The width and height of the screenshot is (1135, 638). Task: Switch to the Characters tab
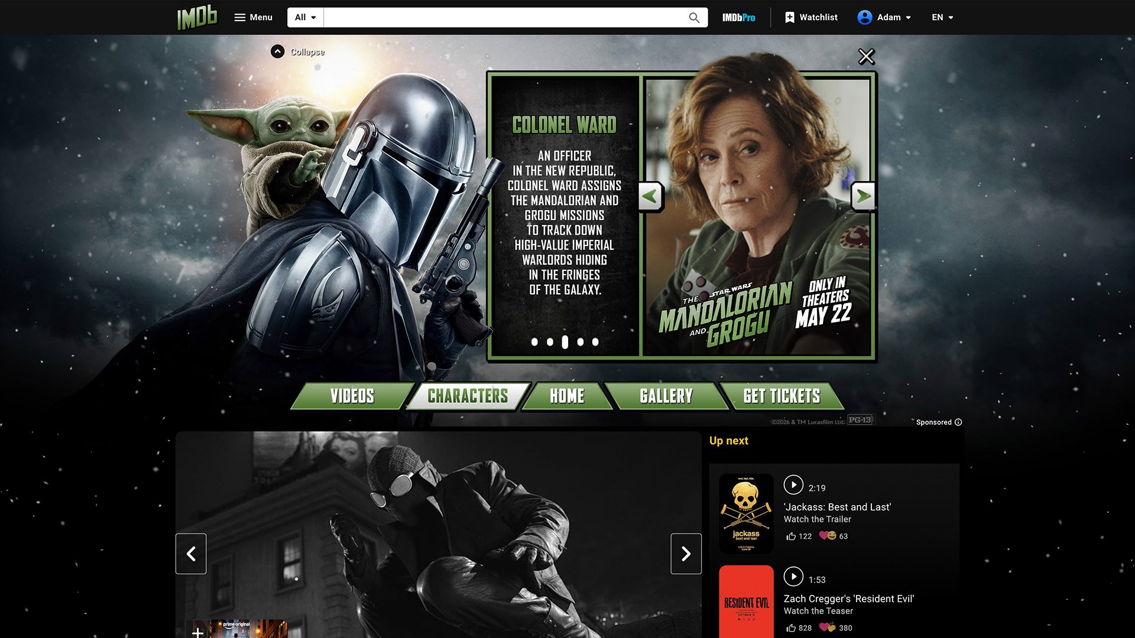click(468, 396)
